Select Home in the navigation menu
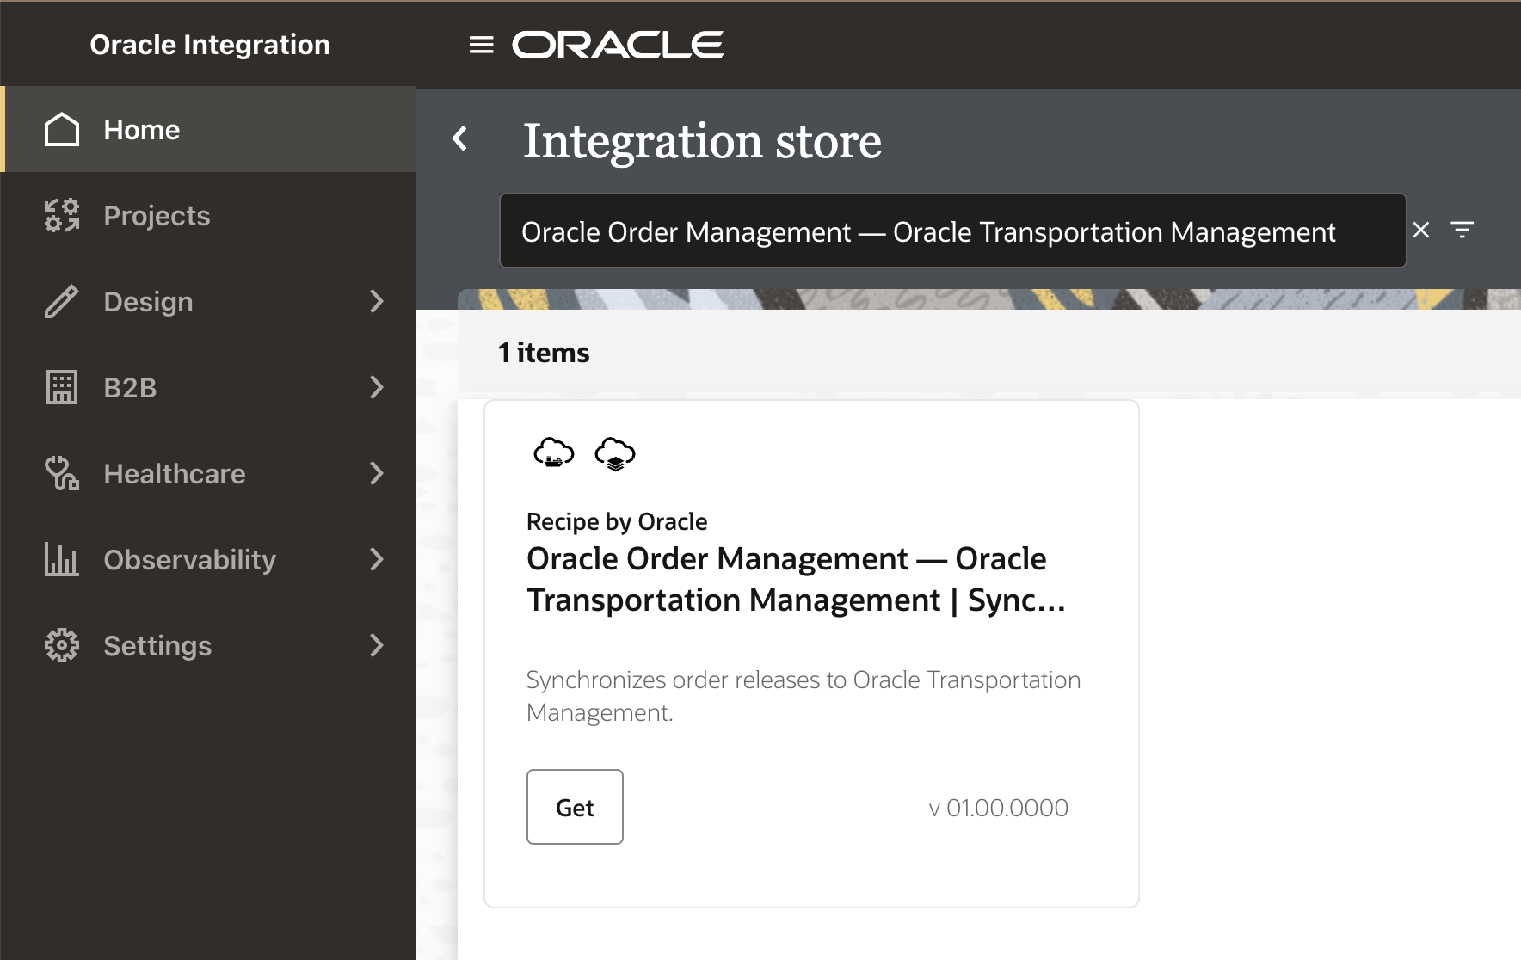This screenshot has height=960, width=1521. (142, 129)
